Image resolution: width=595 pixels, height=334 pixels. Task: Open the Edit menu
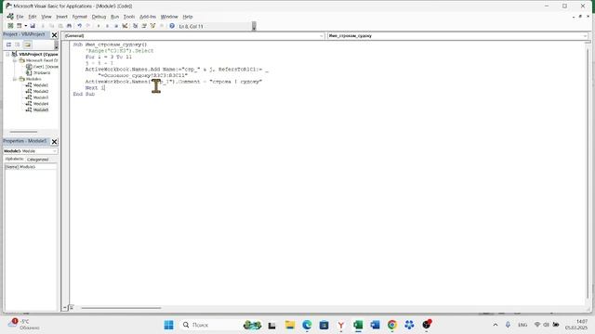(x=33, y=17)
